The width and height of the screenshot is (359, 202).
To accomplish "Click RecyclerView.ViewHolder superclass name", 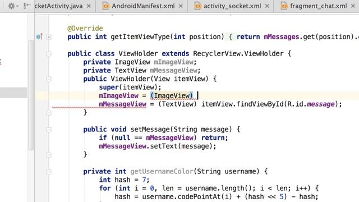I will pos(238,54).
